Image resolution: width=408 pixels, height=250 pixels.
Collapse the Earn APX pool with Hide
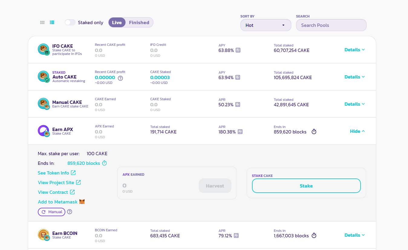[357, 131]
